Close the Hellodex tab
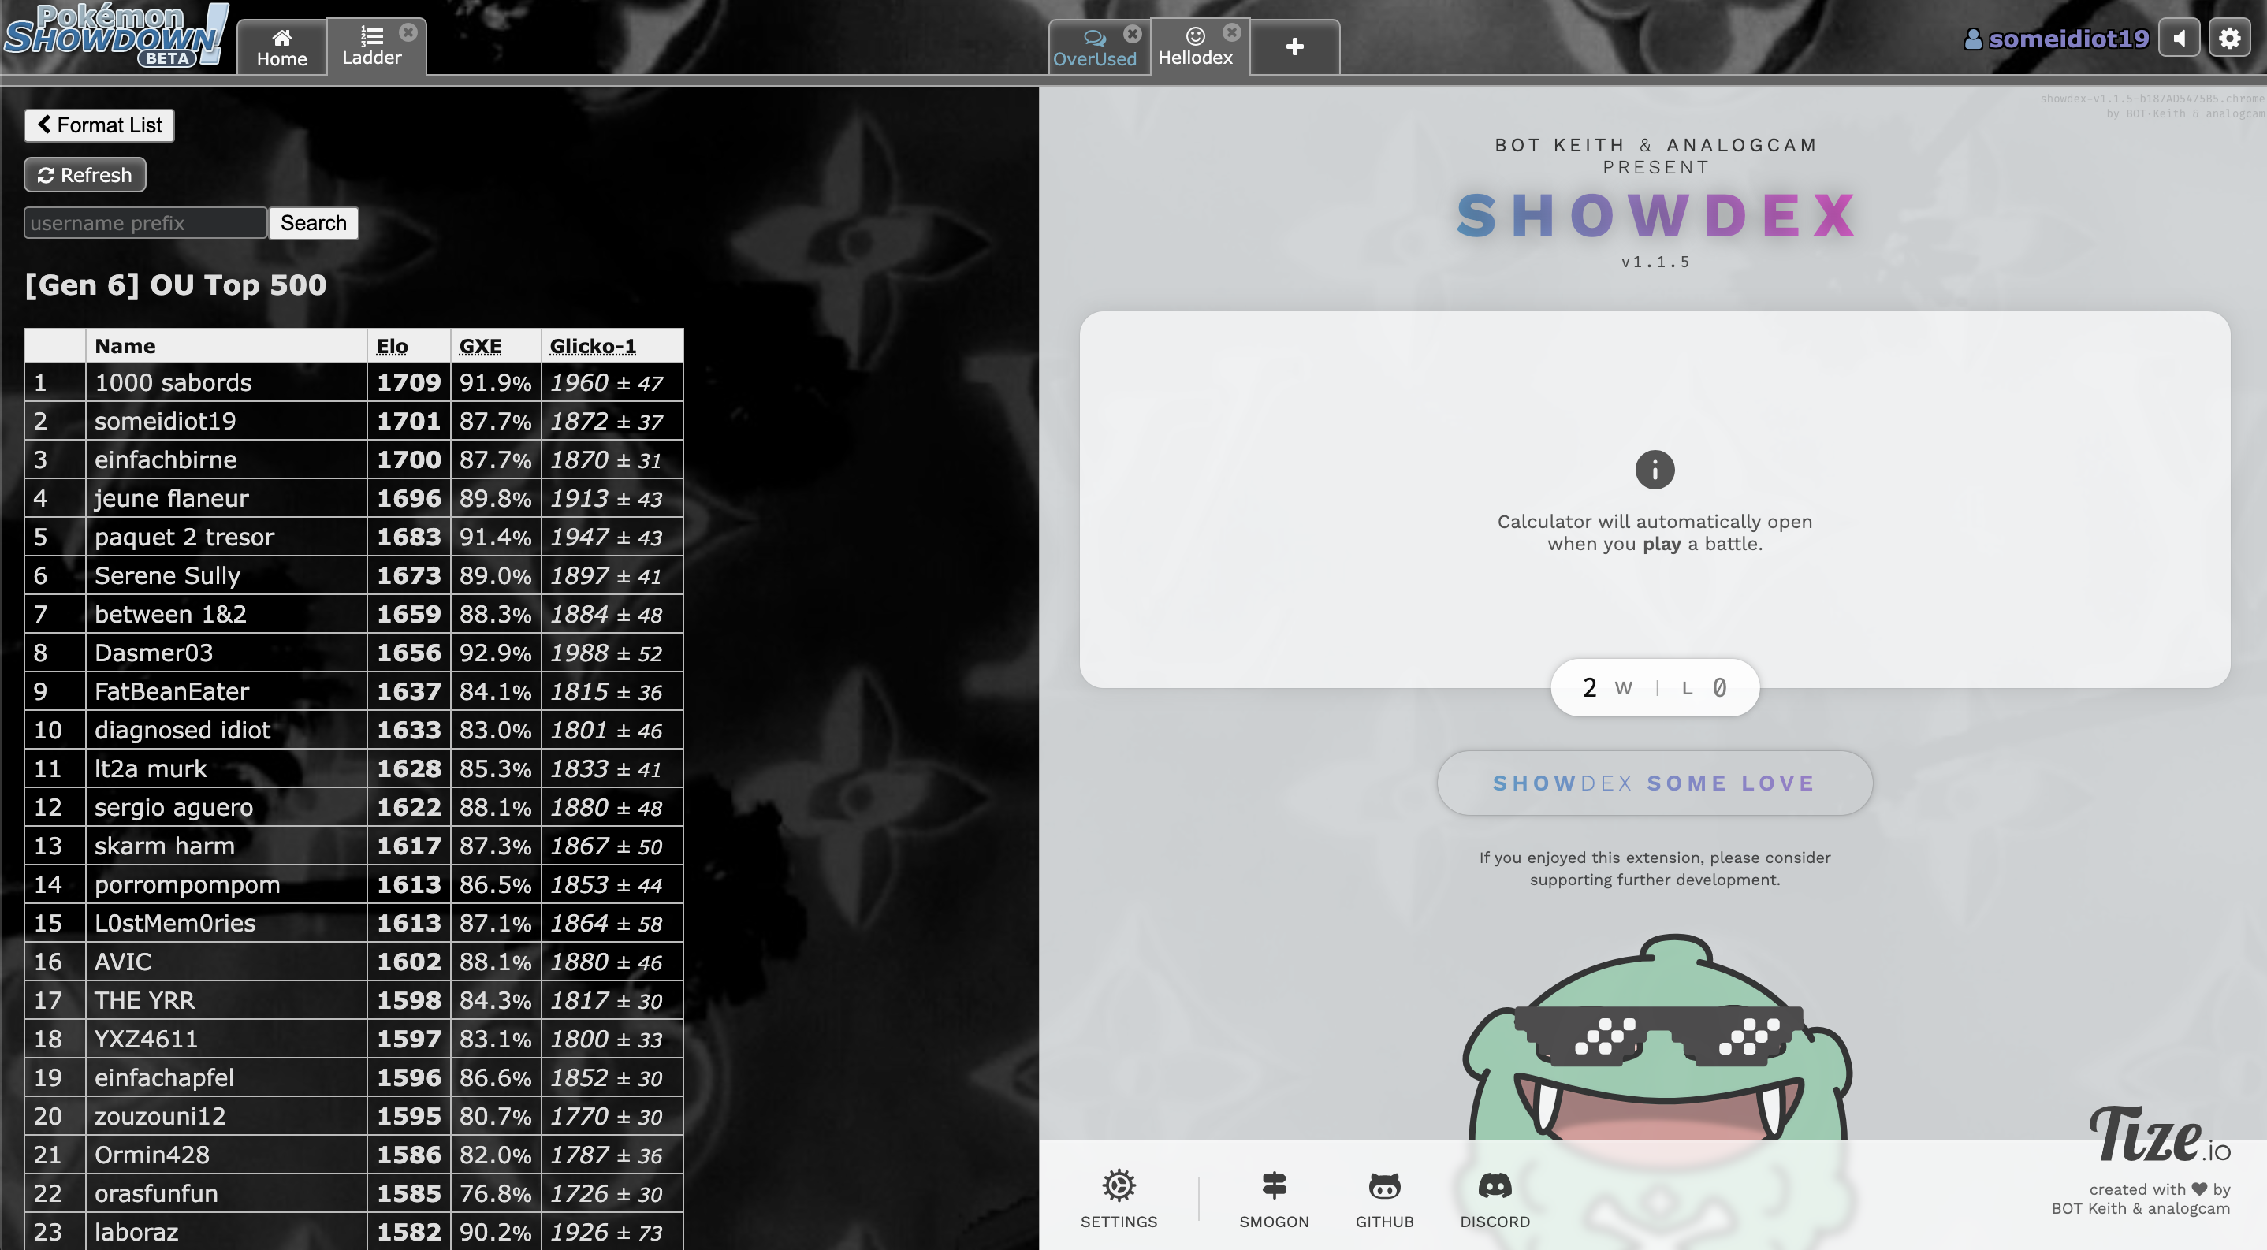 click(x=1232, y=32)
